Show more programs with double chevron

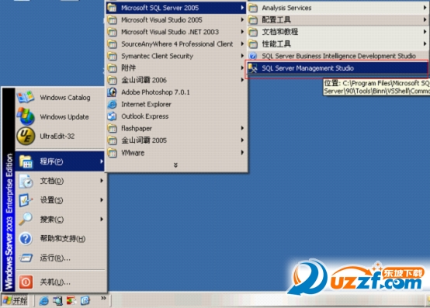tap(175, 165)
